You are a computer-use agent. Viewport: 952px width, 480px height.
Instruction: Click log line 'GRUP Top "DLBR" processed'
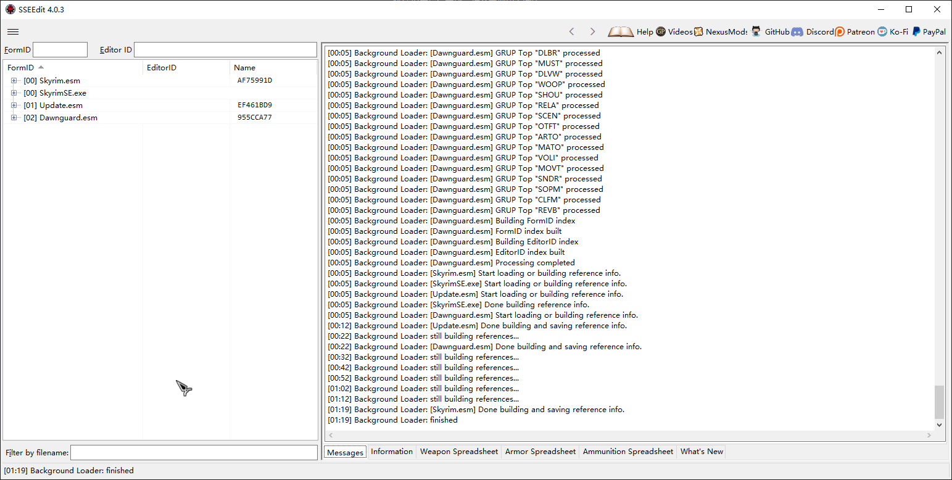(463, 53)
